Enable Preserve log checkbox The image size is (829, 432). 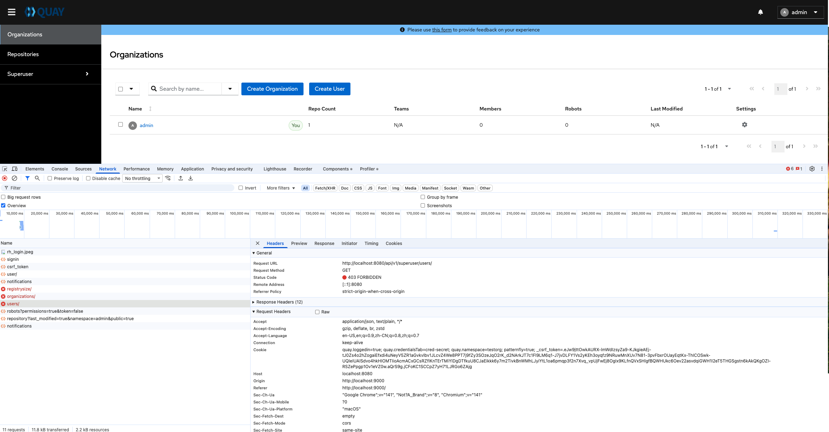50,178
